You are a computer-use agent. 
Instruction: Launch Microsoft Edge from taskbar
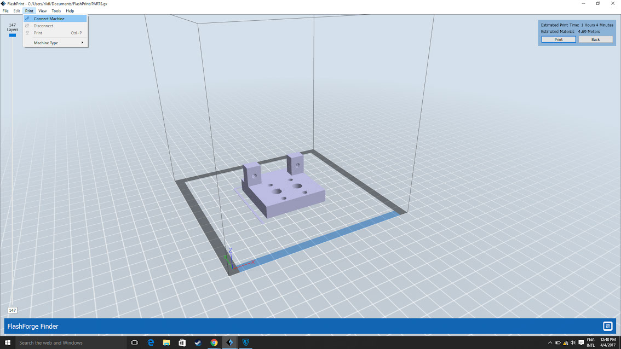(151, 342)
